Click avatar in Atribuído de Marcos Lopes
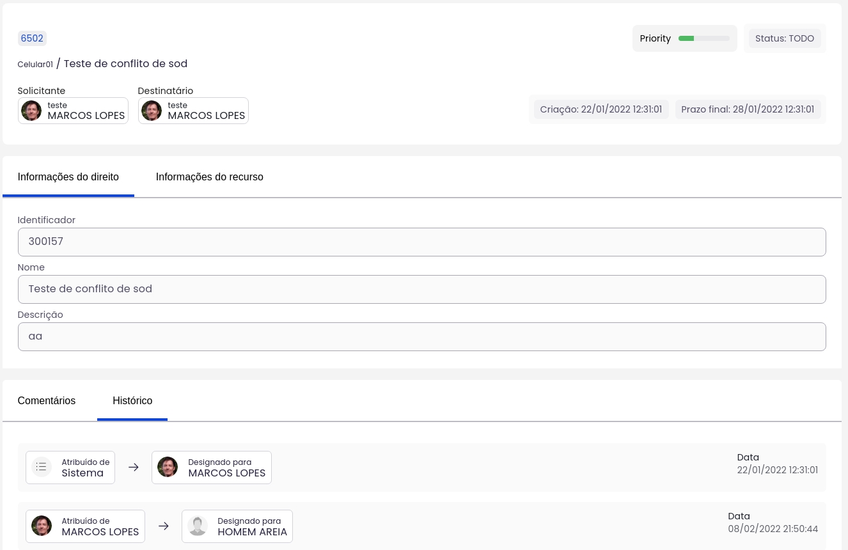 pos(42,526)
